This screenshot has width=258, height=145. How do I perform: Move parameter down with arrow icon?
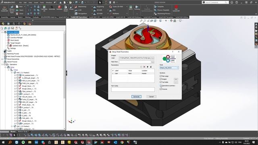pyautogui.click(x=151, y=67)
